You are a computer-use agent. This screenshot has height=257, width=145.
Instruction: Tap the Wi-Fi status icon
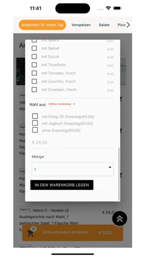coord(108,8)
